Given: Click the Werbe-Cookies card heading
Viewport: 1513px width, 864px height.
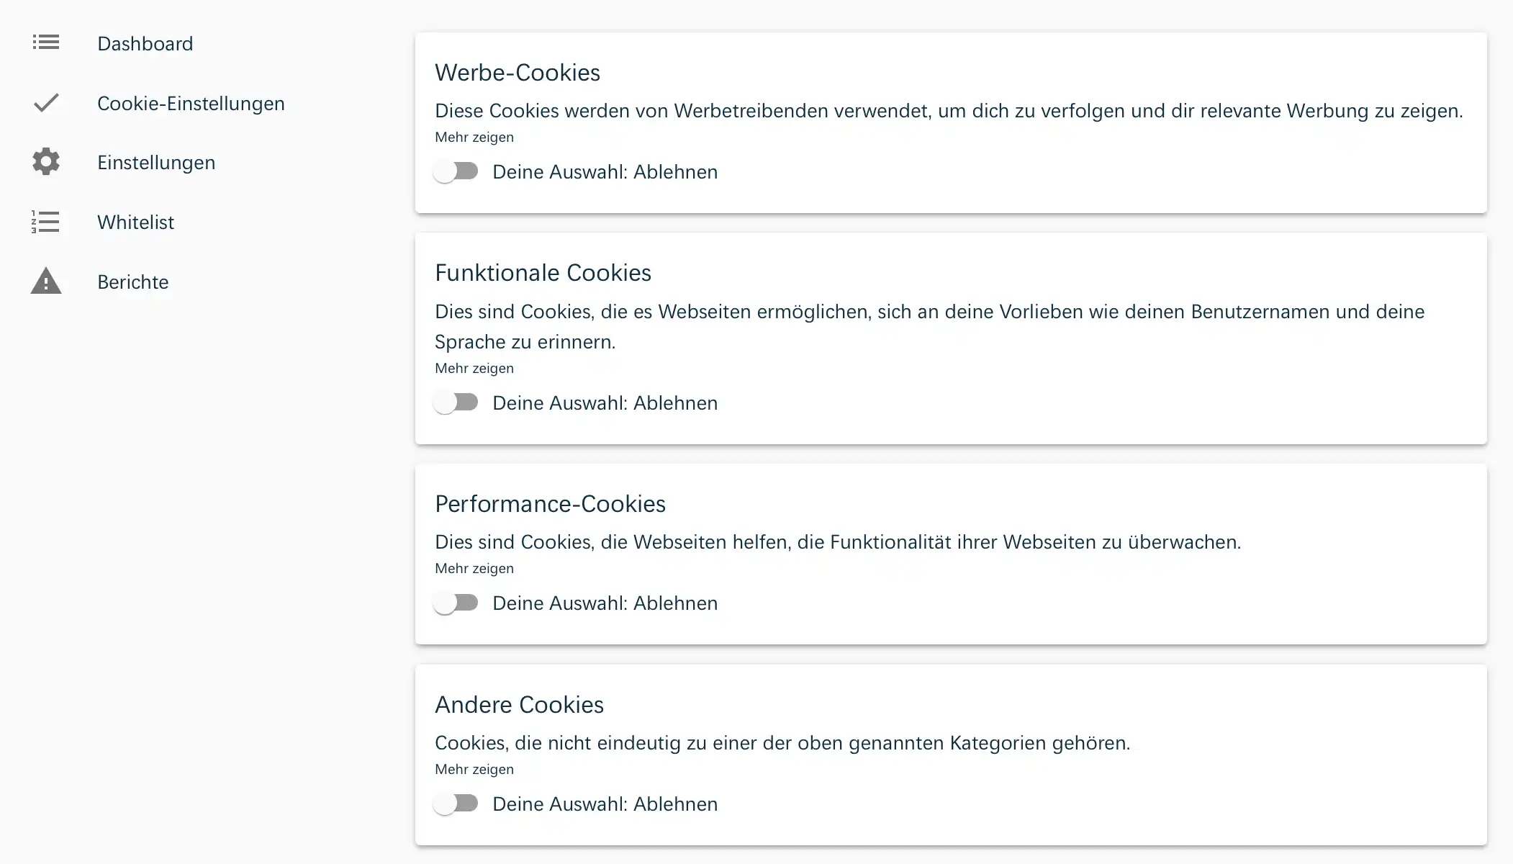Looking at the screenshot, I should (518, 73).
